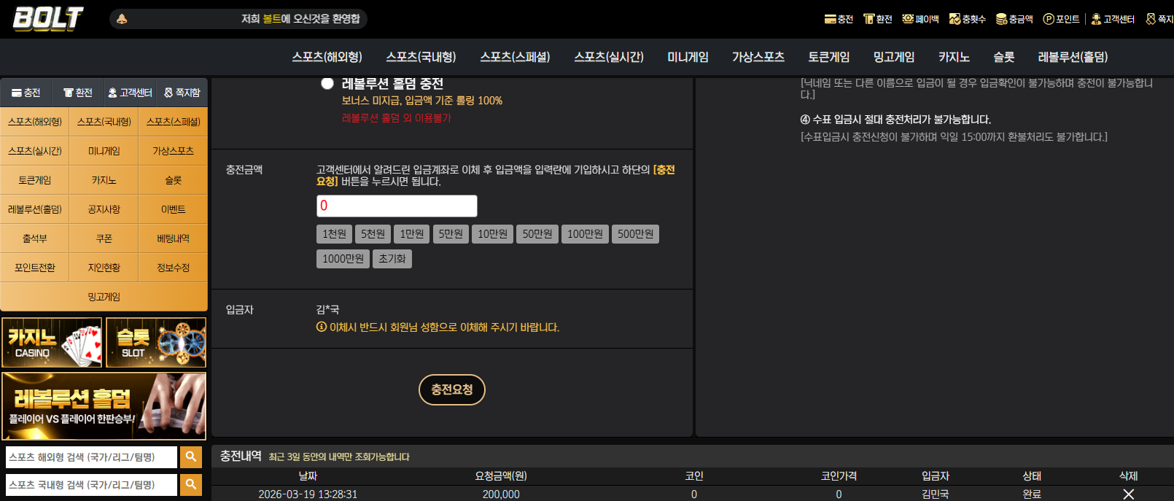Open the 슬롯 SLOT banner thumbnail
1174x501 pixels.
[156, 343]
